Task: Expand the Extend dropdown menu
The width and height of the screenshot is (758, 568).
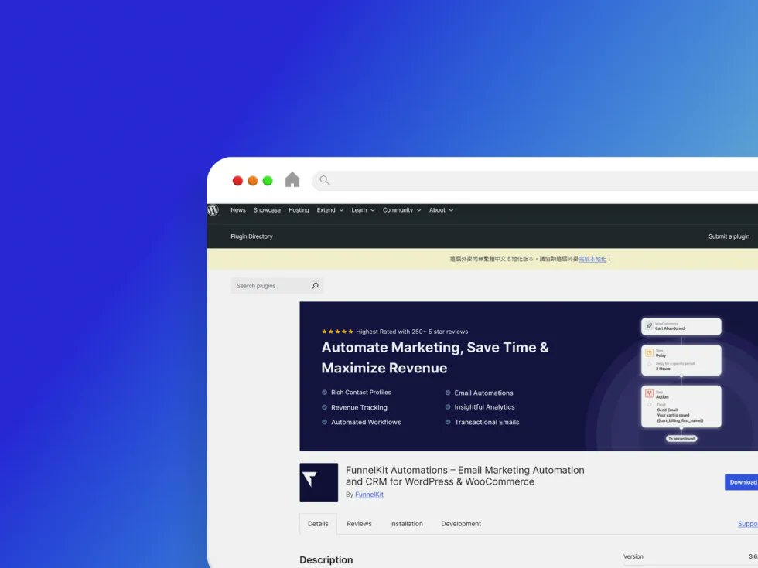Action: click(x=330, y=210)
